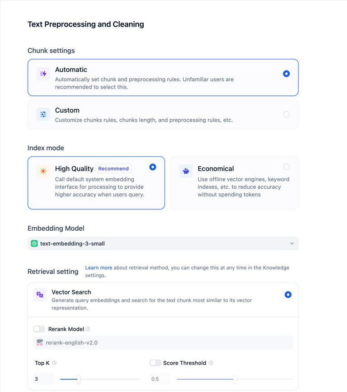Click the Top K value input field
The height and width of the screenshot is (392, 347).
click(43, 379)
